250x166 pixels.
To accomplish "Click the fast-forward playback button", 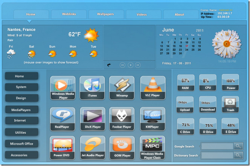I will tap(138, 65).
